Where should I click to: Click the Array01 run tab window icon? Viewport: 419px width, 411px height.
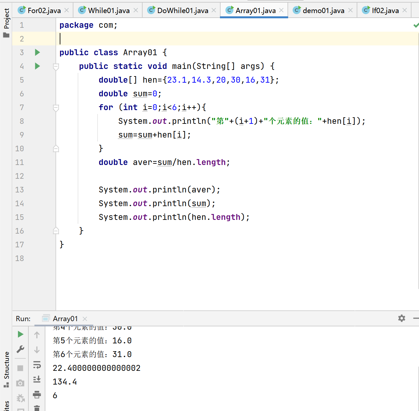point(46,318)
